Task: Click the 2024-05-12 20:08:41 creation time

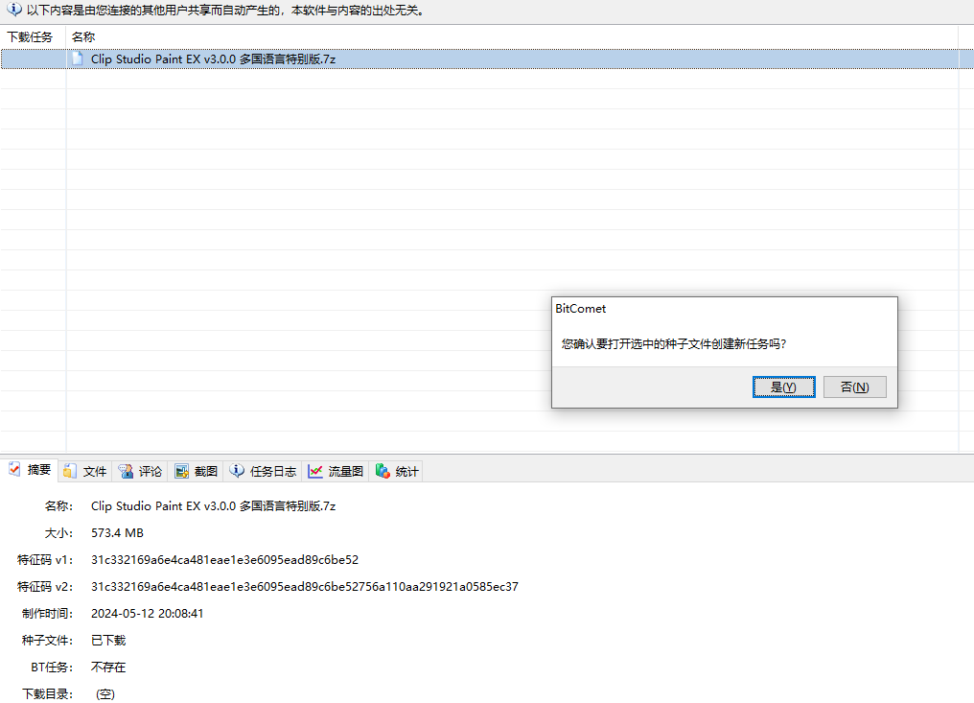Action: coord(148,613)
